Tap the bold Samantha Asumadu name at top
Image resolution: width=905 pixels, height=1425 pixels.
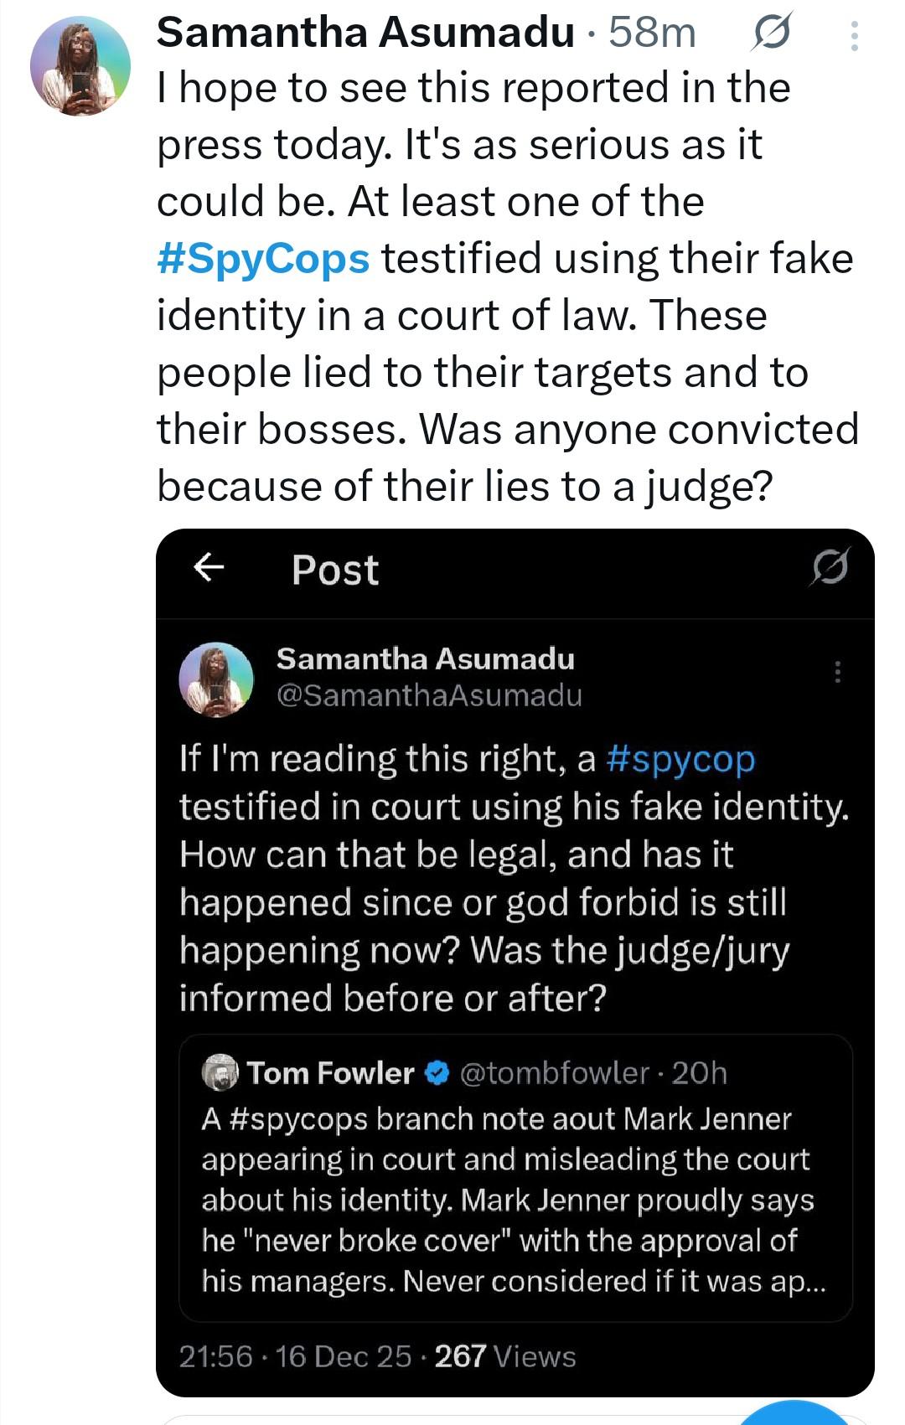pyautogui.click(x=365, y=34)
